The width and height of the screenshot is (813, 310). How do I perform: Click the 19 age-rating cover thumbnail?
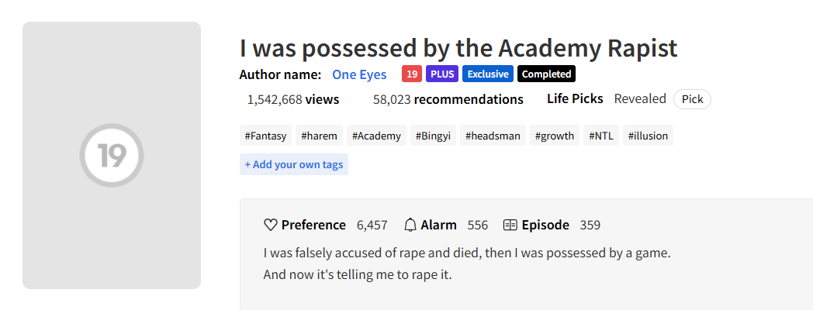[112, 155]
